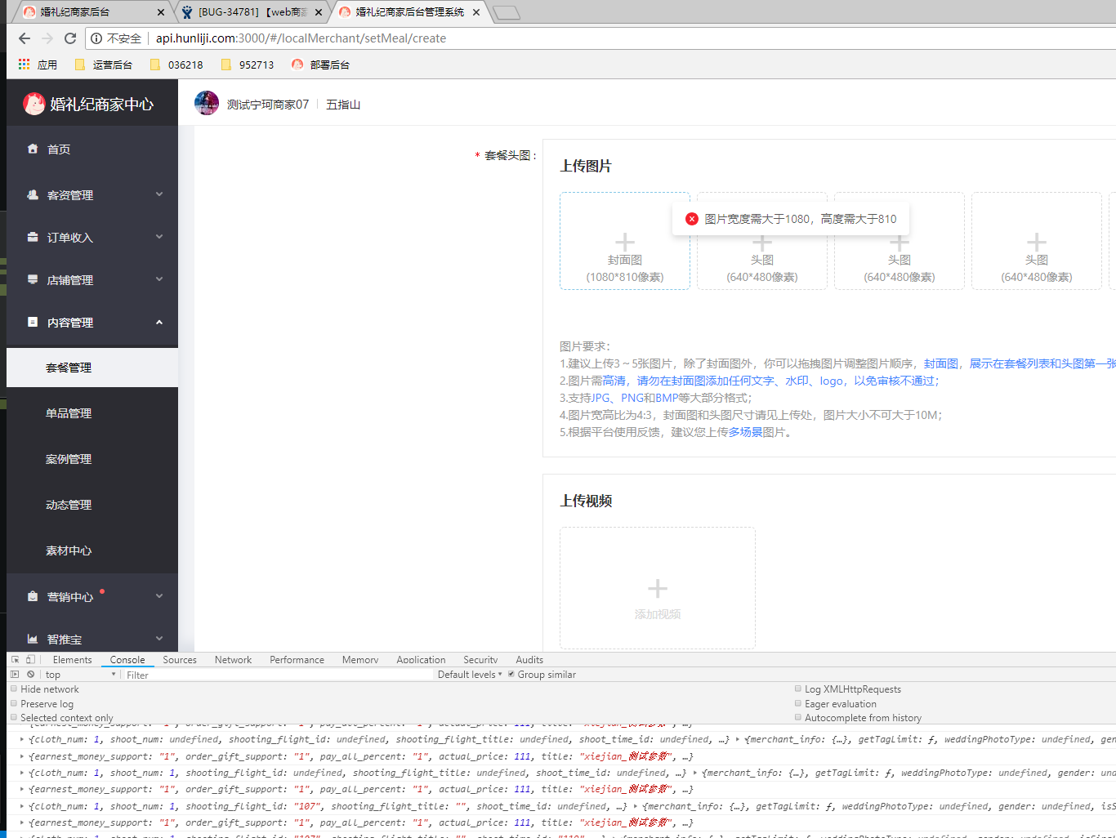Show the console sidebar icon
This screenshot has height=838, width=1116.
click(15, 675)
